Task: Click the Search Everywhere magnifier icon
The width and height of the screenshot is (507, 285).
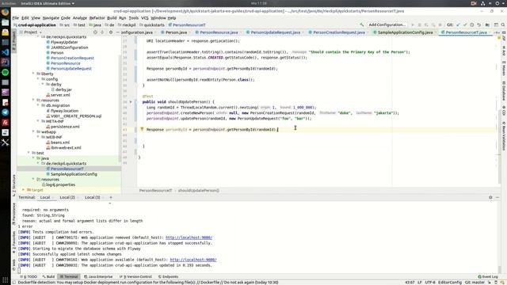Action: pyautogui.click(x=503, y=25)
